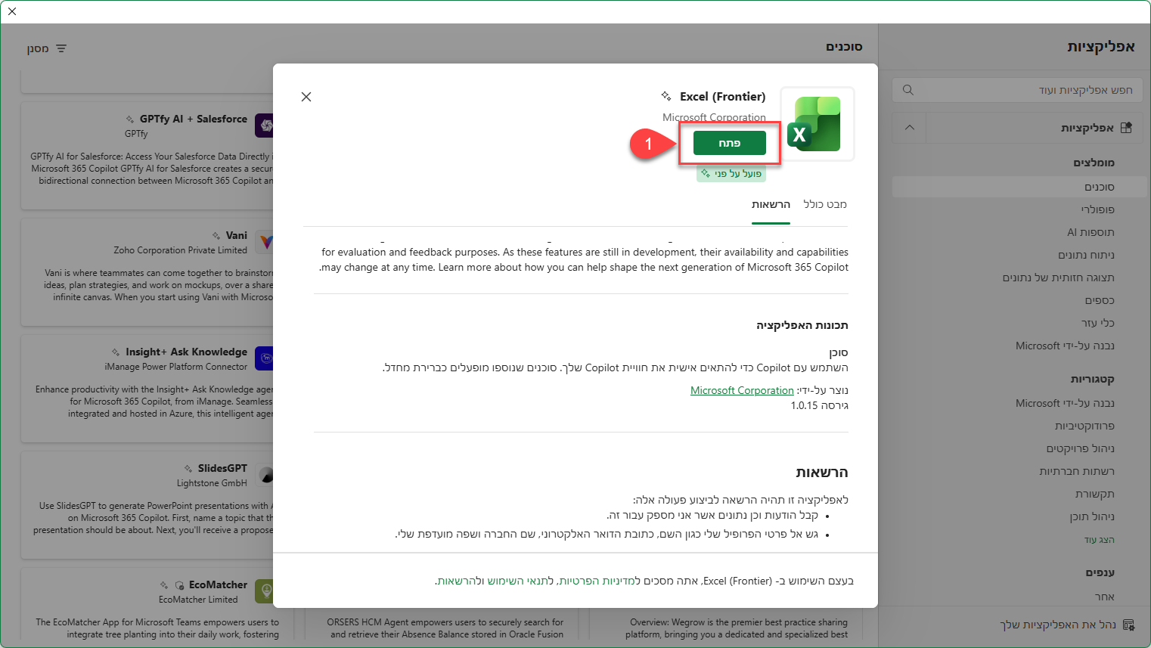
Task: Expand categories with הצג עוד link
Action: [1099, 540]
